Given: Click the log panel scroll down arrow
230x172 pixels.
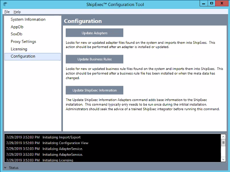Looking at the screenshot, I should pyautogui.click(x=223, y=160).
